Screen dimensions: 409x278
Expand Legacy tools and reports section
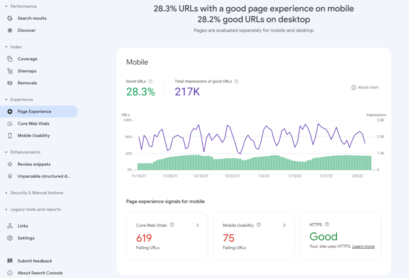coord(34,209)
